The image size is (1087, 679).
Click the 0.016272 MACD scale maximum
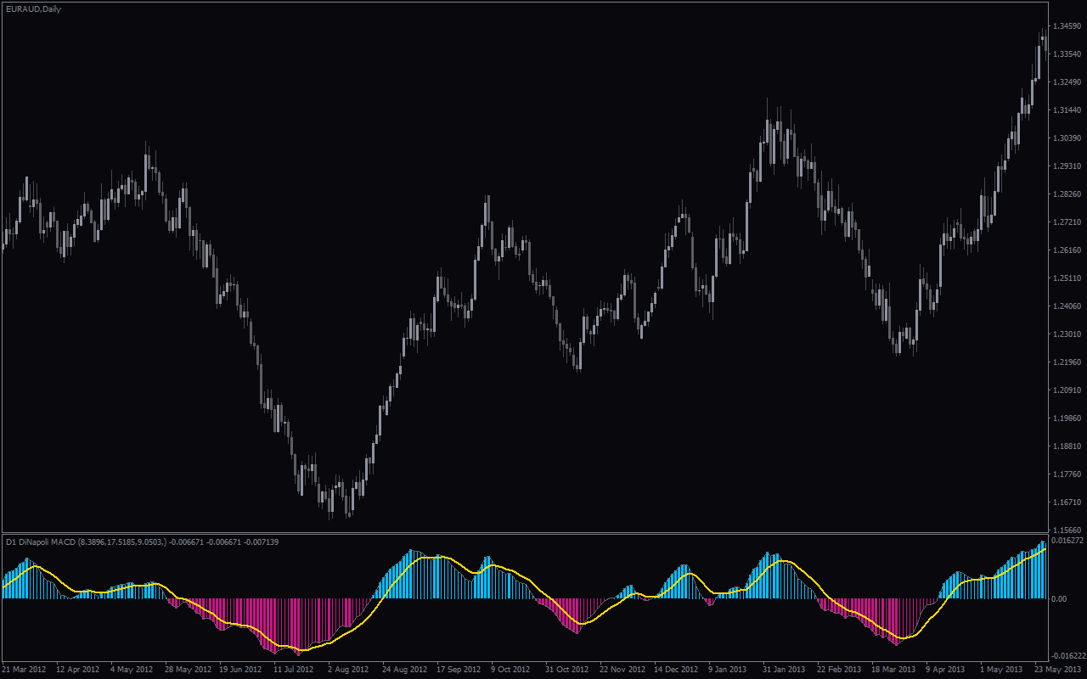tap(1068, 540)
